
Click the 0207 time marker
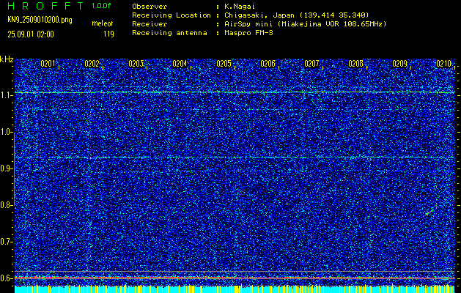pyautogui.click(x=311, y=64)
